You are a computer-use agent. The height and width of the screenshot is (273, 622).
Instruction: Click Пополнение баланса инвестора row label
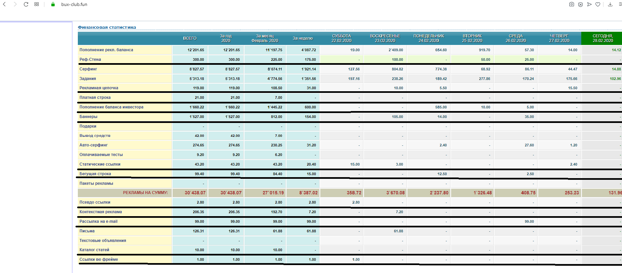click(111, 107)
